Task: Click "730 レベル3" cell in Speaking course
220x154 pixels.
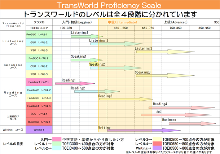Action: coord(39,74)
